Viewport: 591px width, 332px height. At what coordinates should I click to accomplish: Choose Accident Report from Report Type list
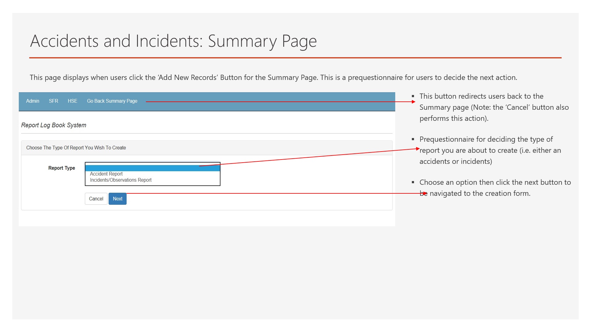click(106, 174)
